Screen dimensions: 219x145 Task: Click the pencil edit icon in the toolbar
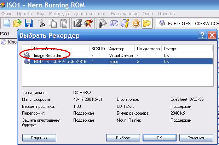tap(77, 23)
